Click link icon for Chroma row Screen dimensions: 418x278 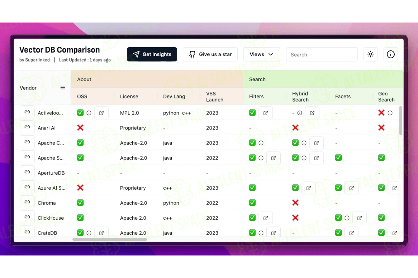pos(27,202)
